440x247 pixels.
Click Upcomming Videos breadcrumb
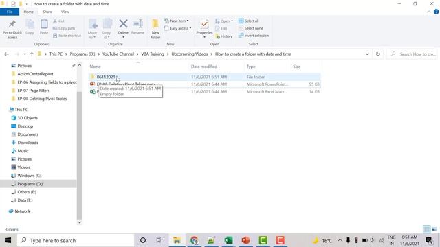pos(190,54)
